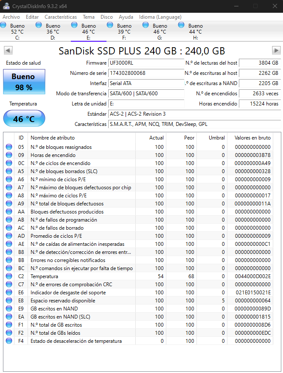Viewport: 283px width, 373px height.
Task: Open the Disco menu
Action: 106,17
